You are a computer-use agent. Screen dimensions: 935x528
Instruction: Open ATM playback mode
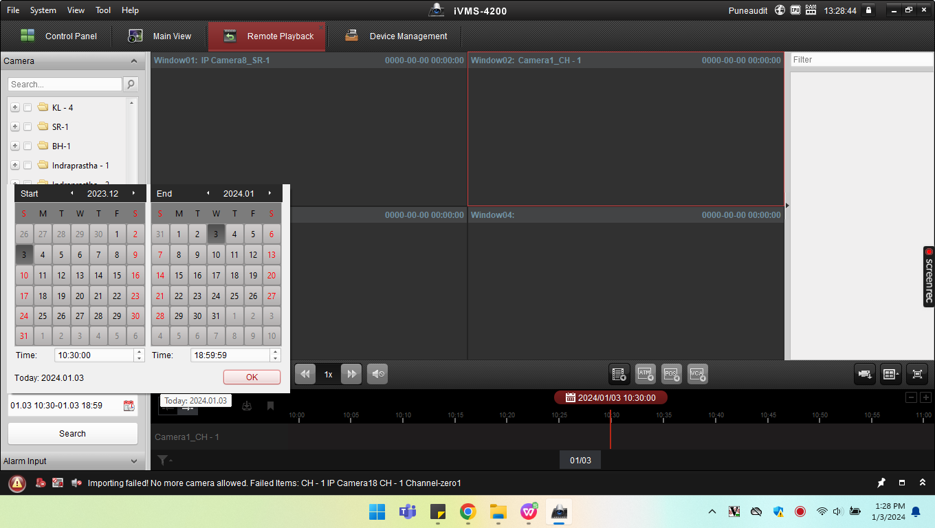pos(646,374)
